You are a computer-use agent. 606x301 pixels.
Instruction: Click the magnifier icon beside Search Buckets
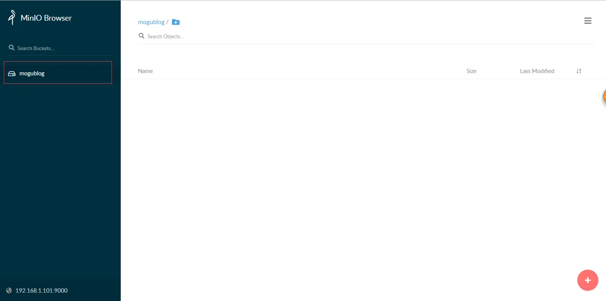coord(11,48)
